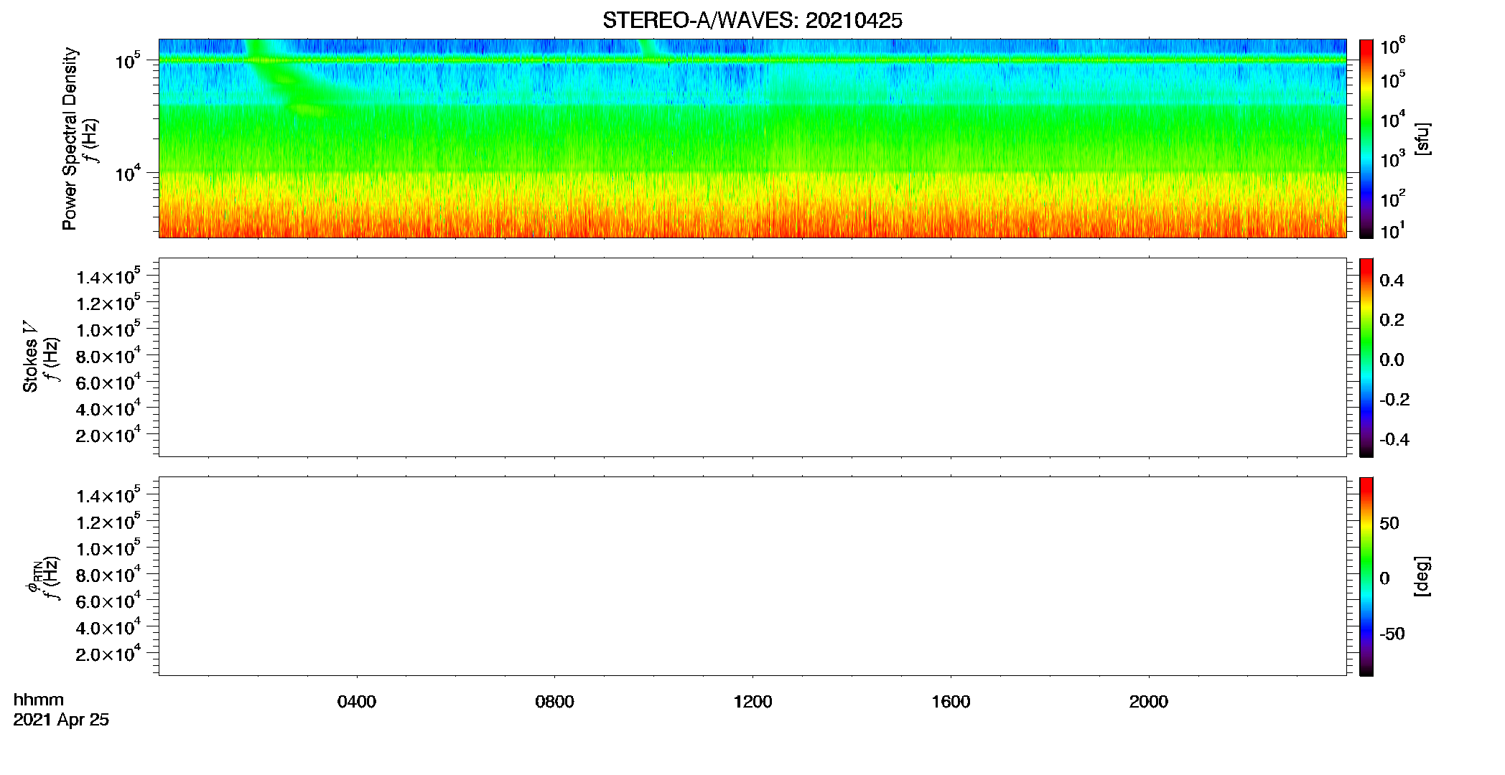Click inside the empty Stokes V panel
Screen dimensions: 1505x775
click(x=752, y=357)
